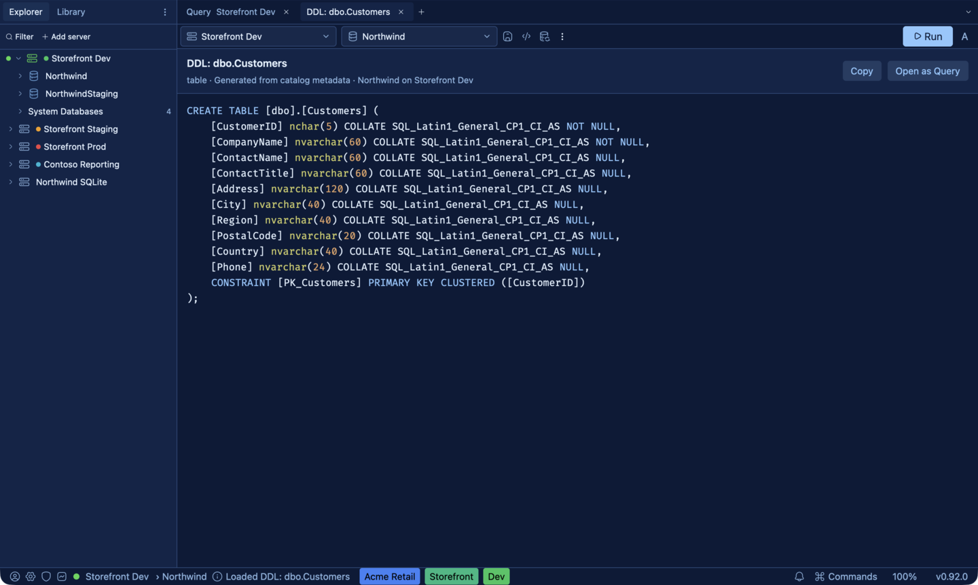Switch to Query Storefront Dev tab
Screen dimensions: 978x585
pyautogui.click(x=231, y=12)
